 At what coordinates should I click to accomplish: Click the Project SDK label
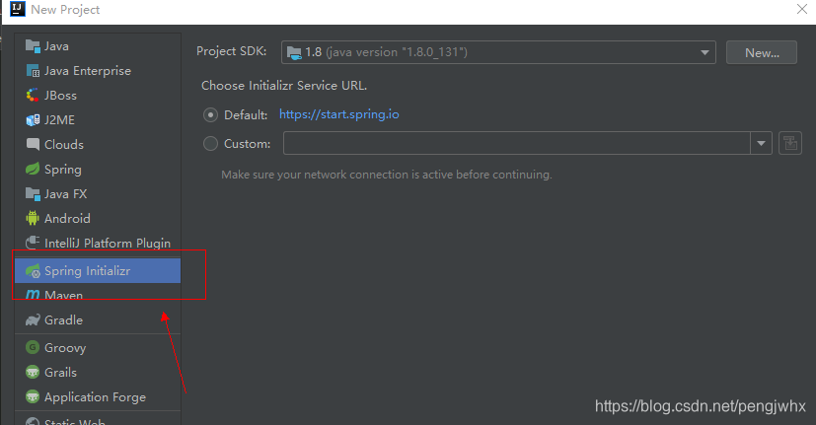click(x=232, y=51)
